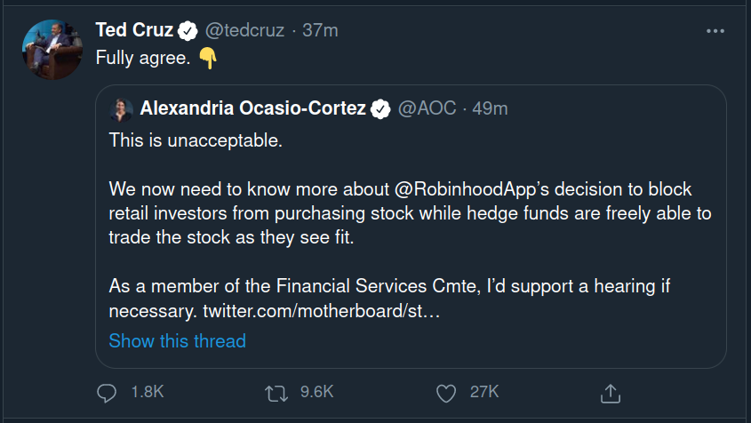751x423 pixels.
Task: Open the three-dot more options menu
Action: (715, 31)
